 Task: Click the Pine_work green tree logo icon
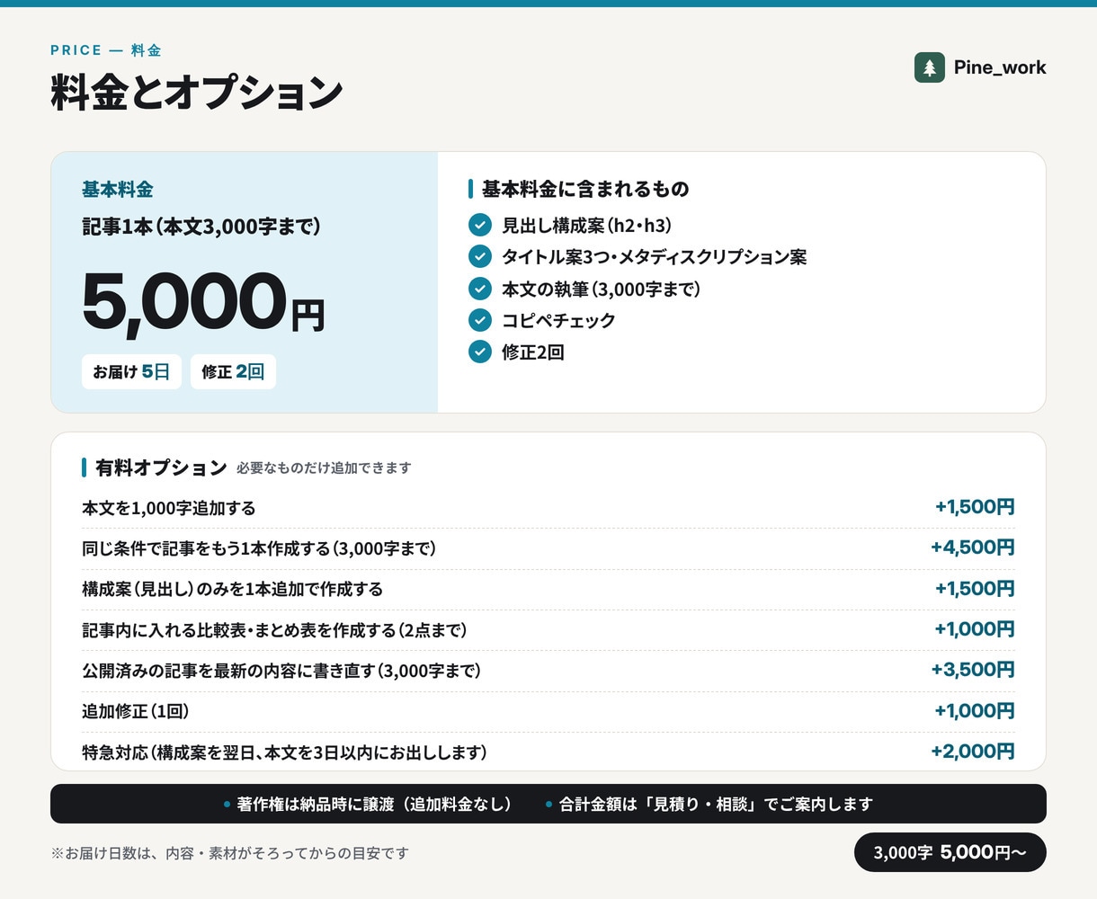[930, 67]
